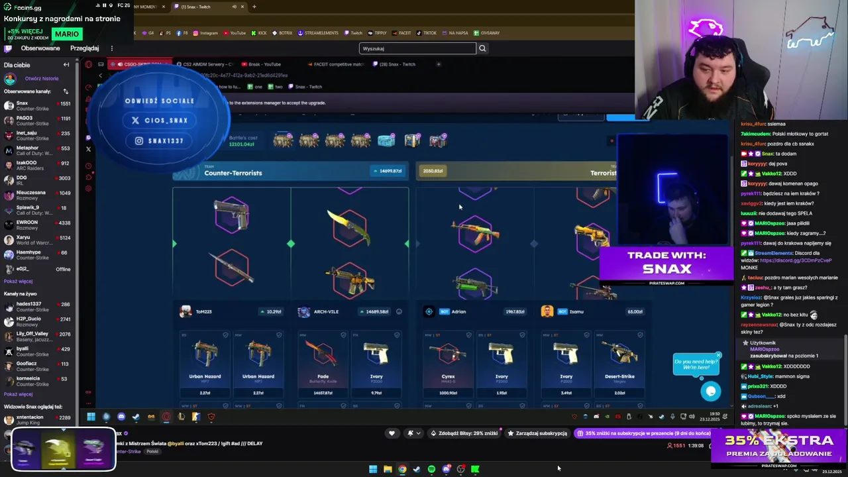
Task: Open H2P_Gucio live channel
Action: (x=37, y=321)
